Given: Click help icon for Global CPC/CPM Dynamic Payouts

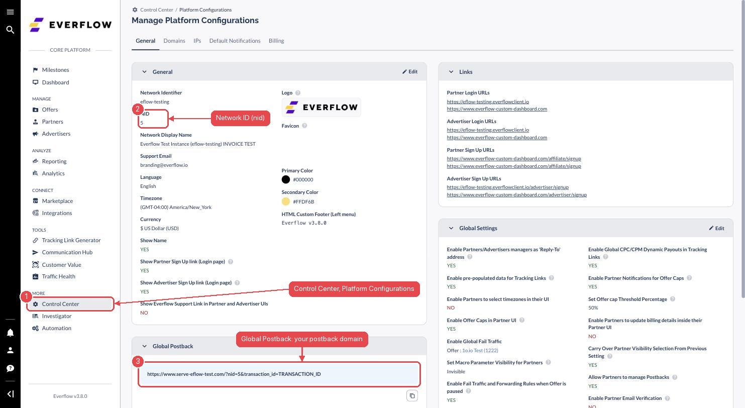Looking at the screenshot, I should (605, 257).
